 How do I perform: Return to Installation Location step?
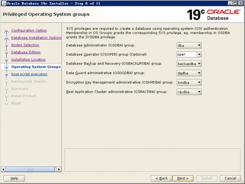(28, 60)
